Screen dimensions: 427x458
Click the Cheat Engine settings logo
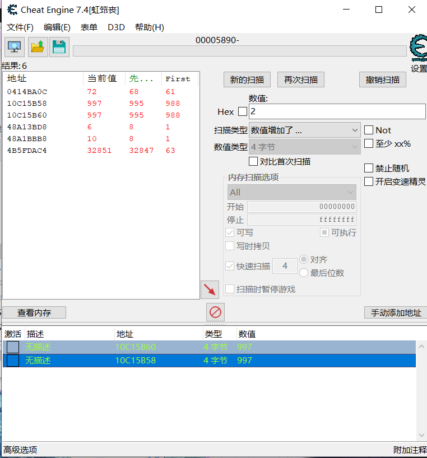(419, 46)
